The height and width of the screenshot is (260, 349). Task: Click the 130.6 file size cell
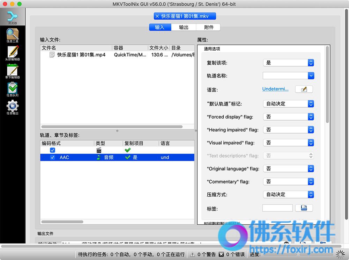tap(159, 55)
